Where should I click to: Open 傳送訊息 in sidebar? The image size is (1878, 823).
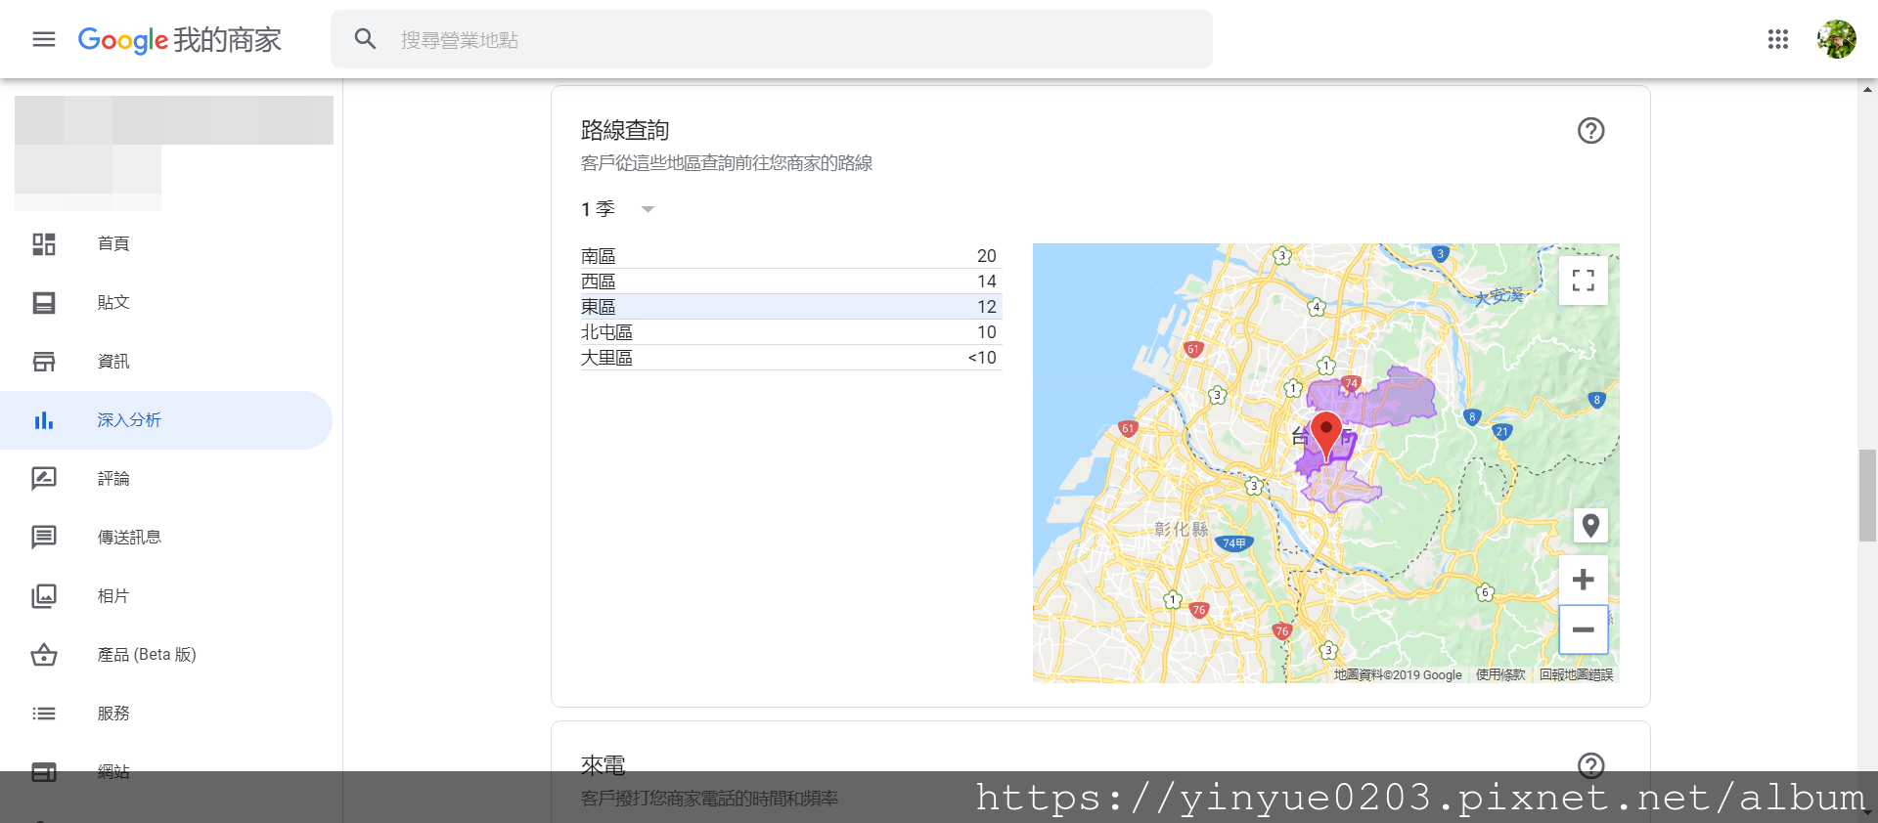tap(129, 537)
